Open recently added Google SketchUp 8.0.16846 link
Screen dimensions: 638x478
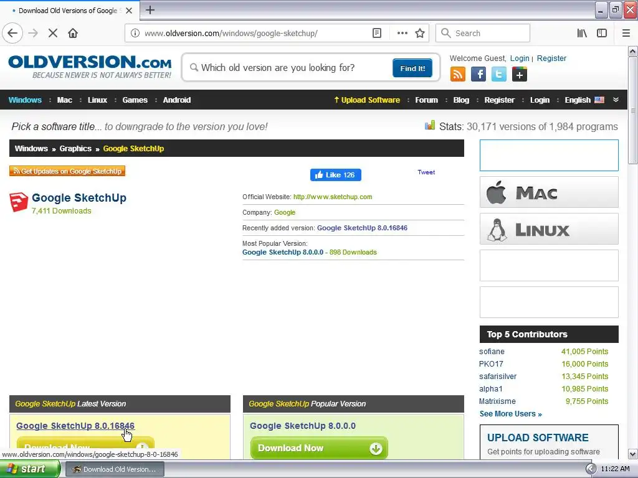pyautogui.click(x=362, y=228)
